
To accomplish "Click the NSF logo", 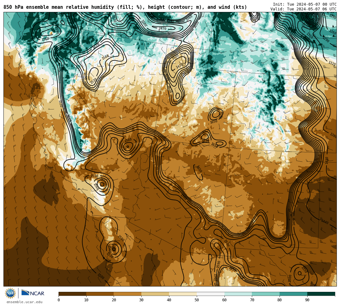I will click(10, 293).
